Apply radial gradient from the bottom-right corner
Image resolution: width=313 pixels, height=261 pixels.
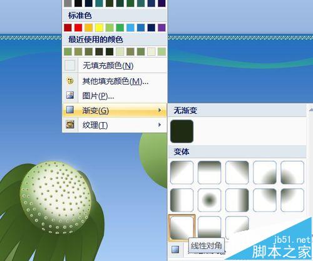click(265, 172)
